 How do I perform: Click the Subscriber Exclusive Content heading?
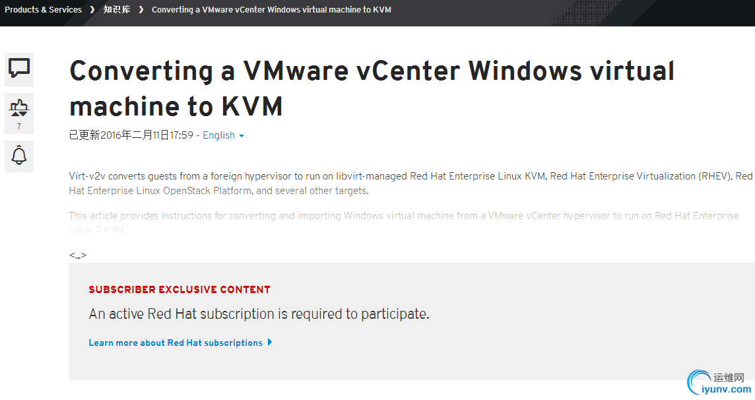coord(180,289)
